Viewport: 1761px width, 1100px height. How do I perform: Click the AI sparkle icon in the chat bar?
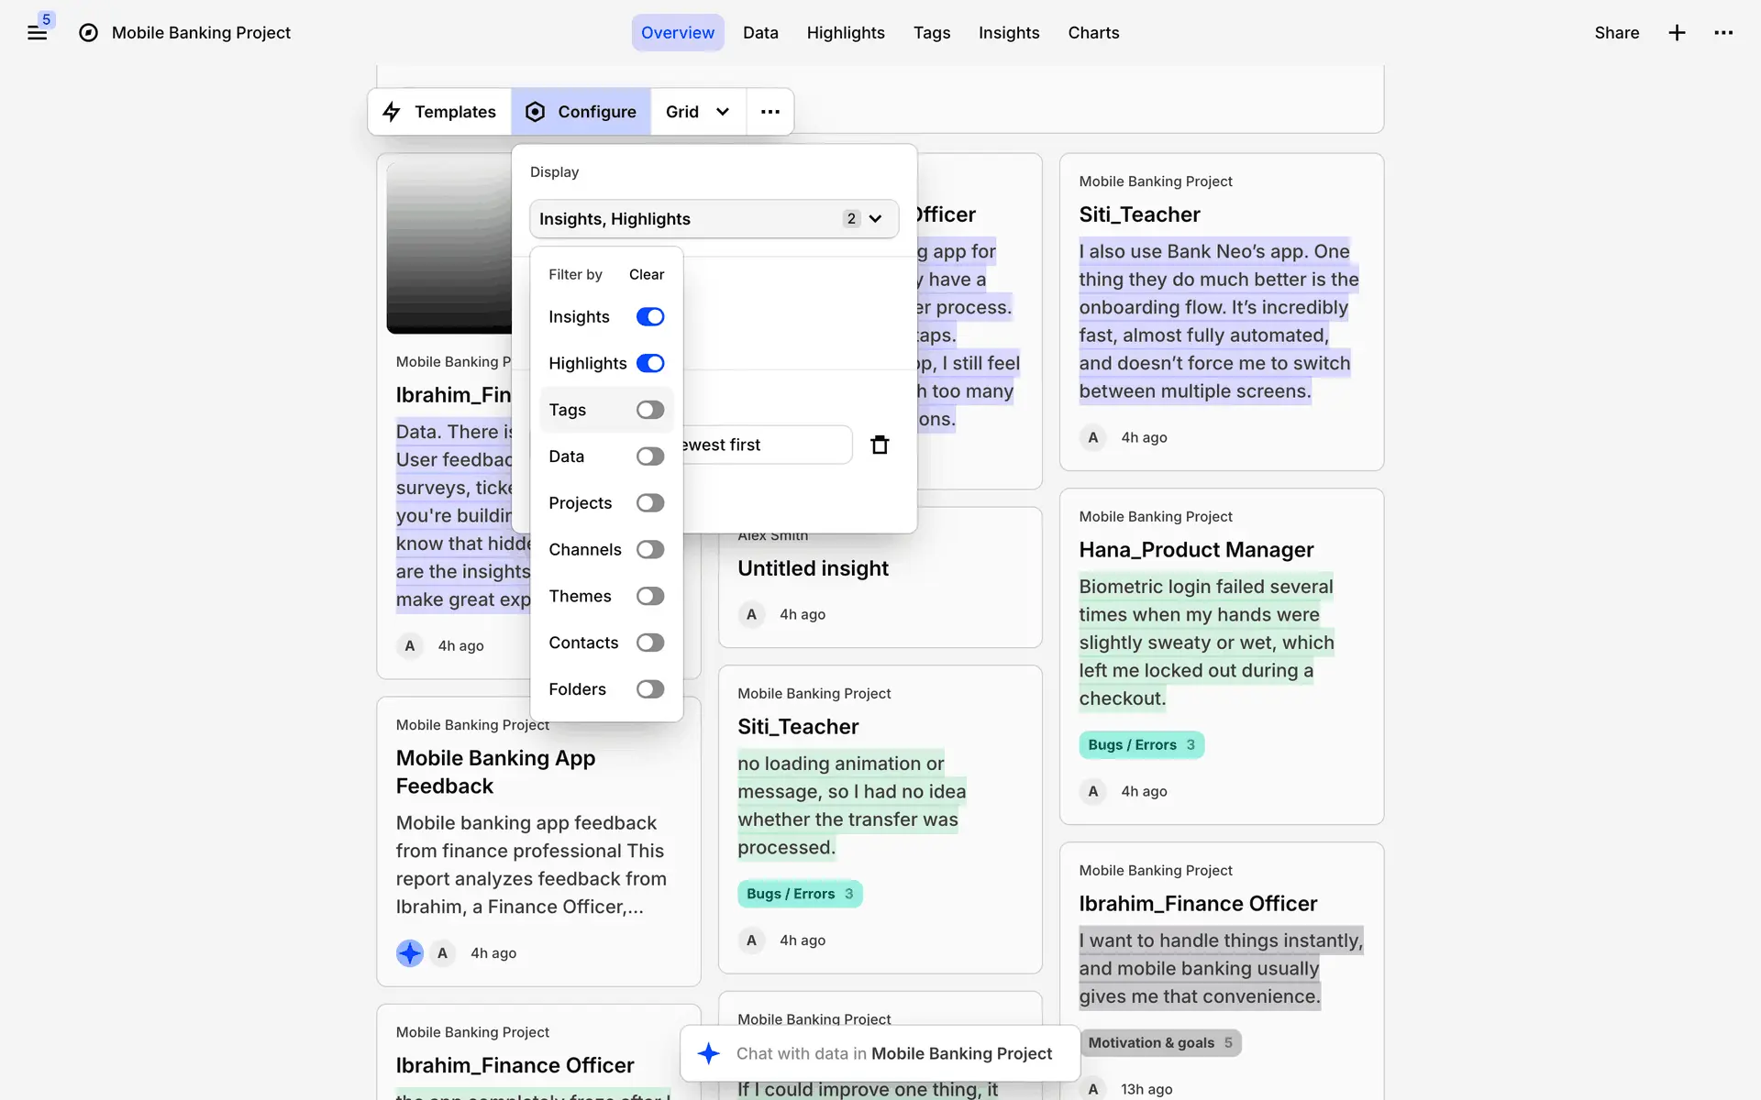(x=708, y=1053)
